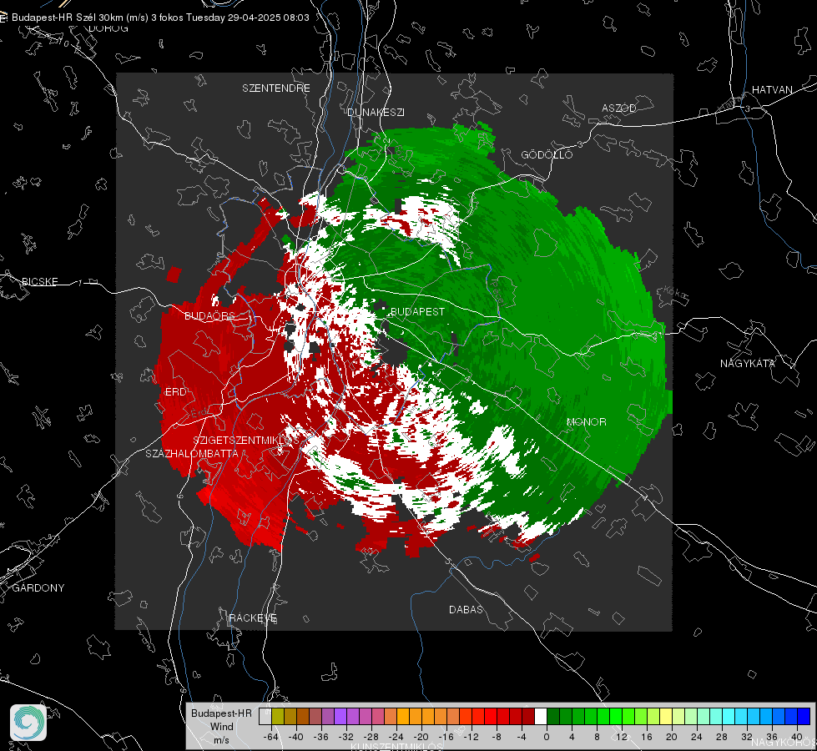The height and width of the screenshot is (751, 817).
Task: Click the GARDONY label
Action: point(38,588)
